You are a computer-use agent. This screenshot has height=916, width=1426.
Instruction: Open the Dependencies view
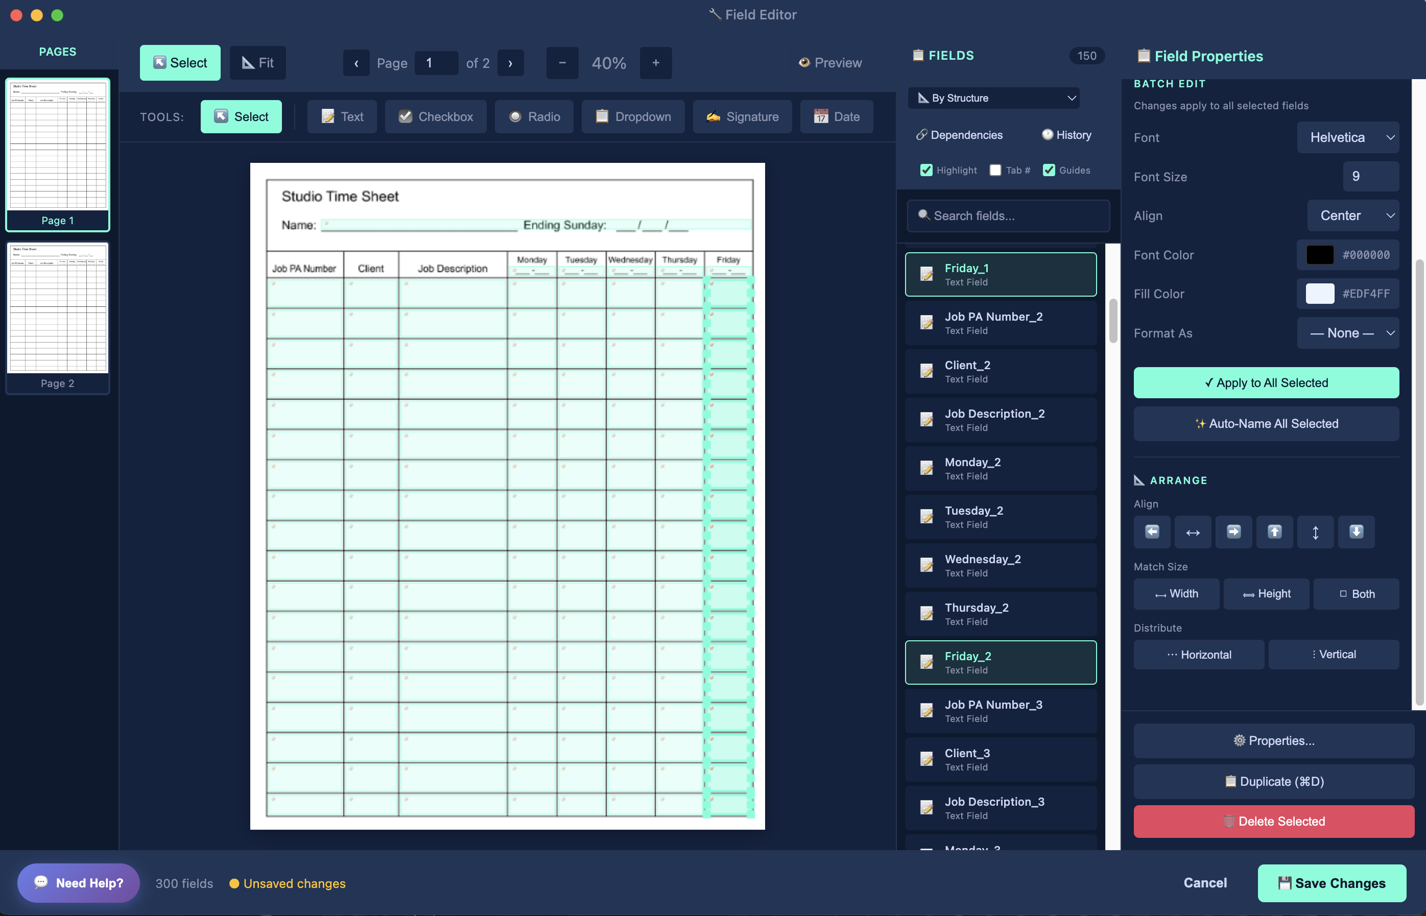(959, 135)
